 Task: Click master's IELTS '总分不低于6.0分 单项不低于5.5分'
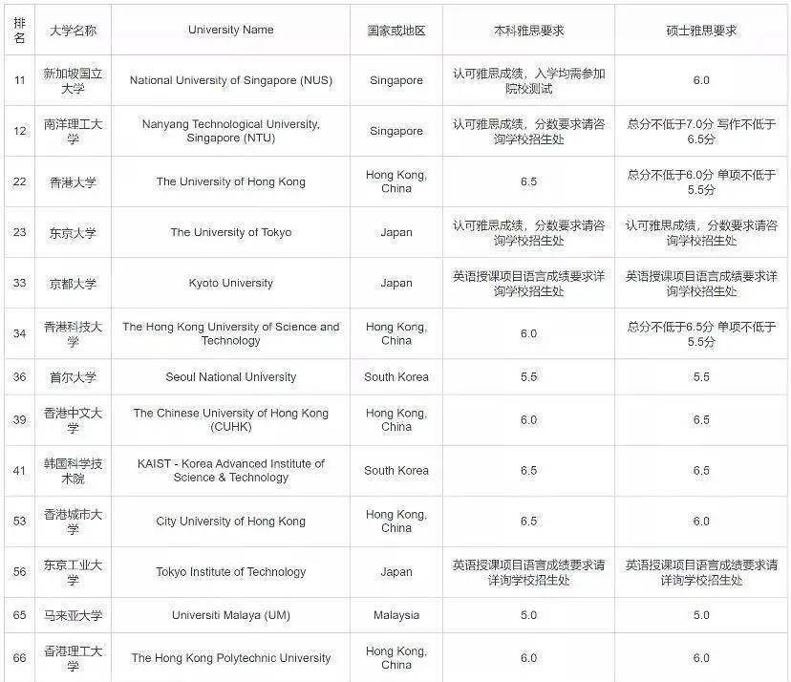(700, 181)
